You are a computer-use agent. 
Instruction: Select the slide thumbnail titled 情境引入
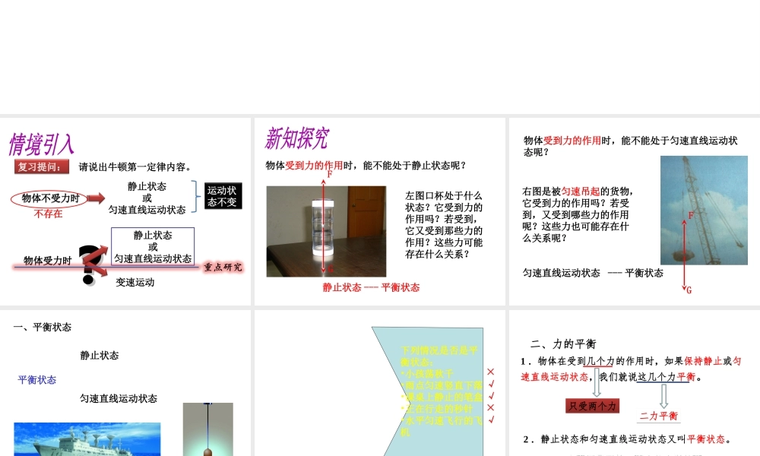125,211
